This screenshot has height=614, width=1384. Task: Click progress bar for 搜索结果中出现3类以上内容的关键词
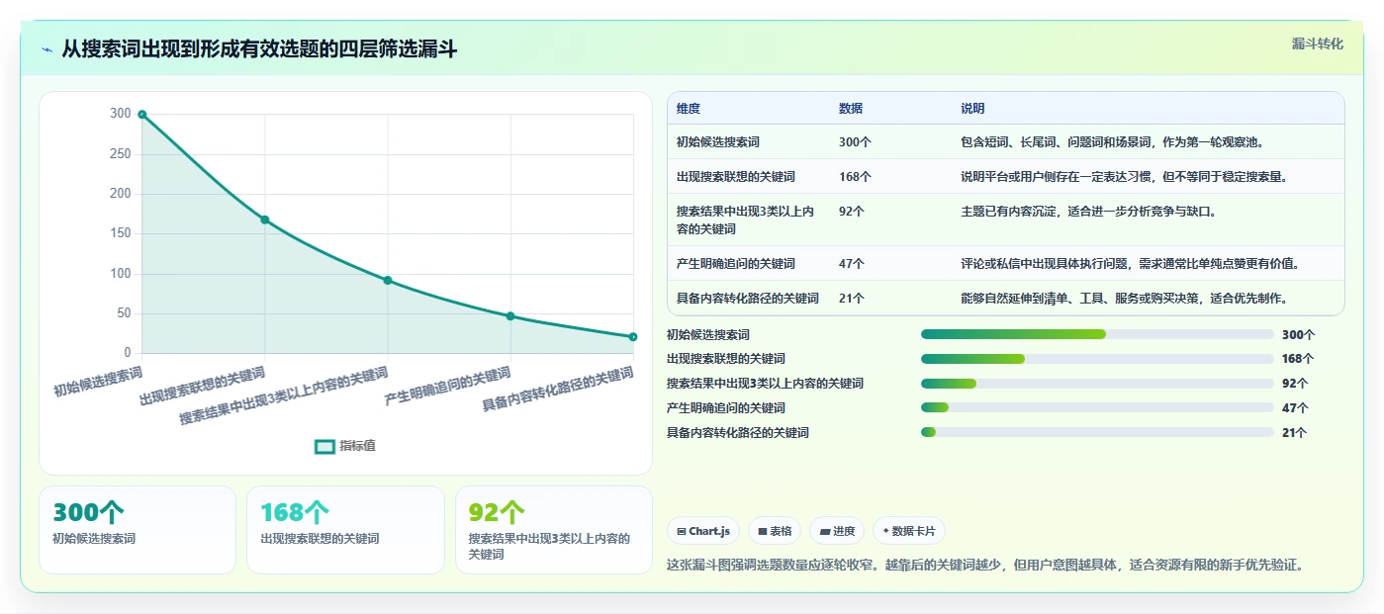(x=1097, y=384)
